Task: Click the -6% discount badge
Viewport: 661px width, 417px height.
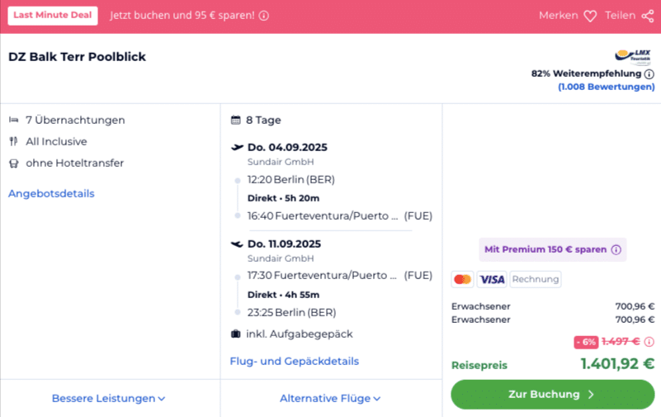Action: click(586, 342)
